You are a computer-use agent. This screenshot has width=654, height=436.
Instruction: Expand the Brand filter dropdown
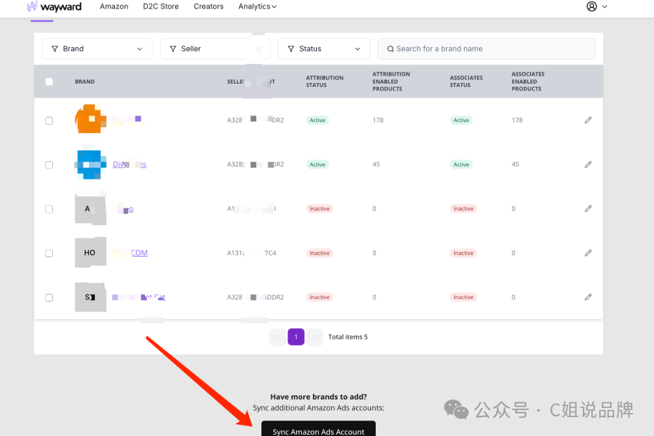pos(97,49)
